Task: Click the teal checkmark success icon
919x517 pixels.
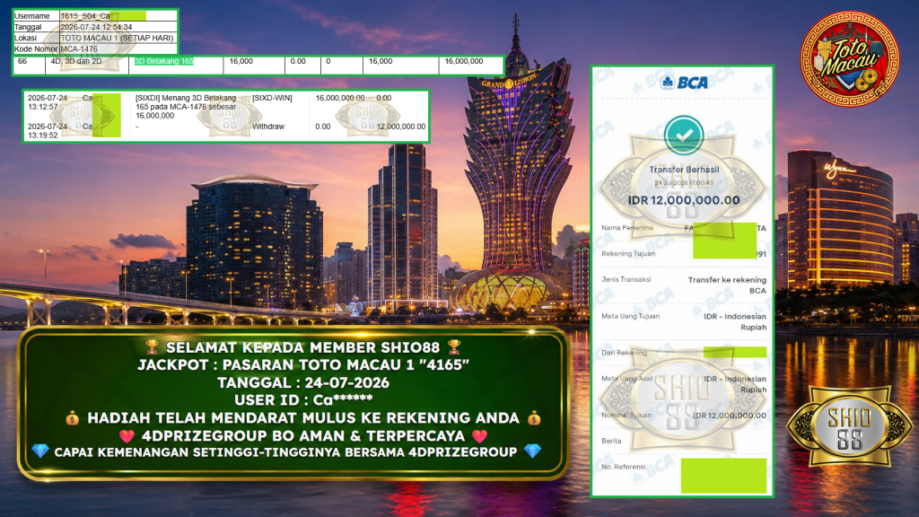Action: point(683,136)
